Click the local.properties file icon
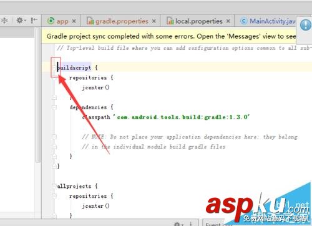312x226 pixels. [x=170, y=21]
